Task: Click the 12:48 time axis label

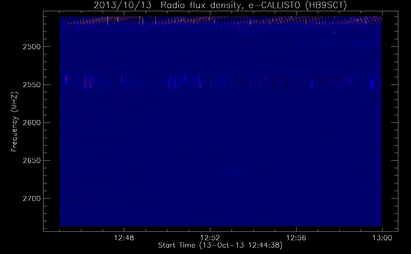Action: pos(124,238)
